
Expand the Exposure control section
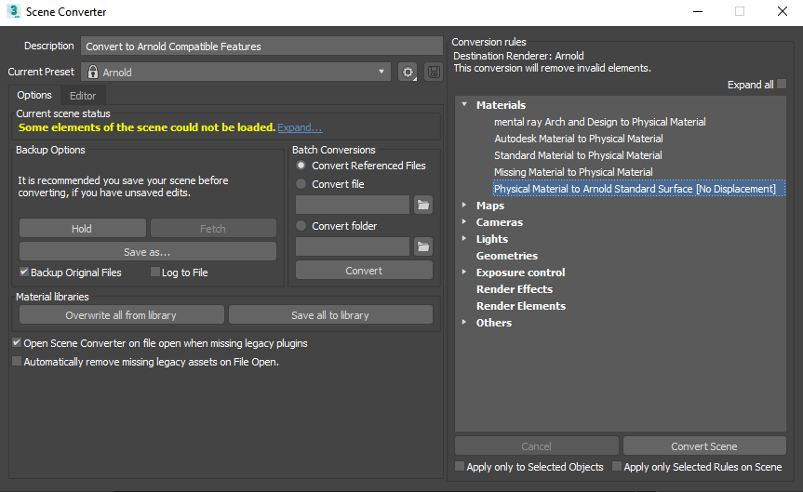pos(464,273)
